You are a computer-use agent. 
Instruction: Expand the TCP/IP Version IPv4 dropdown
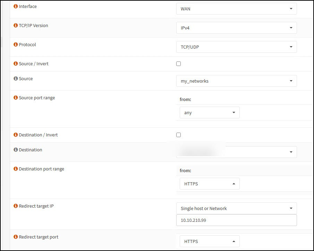click(x=236, y=28)
